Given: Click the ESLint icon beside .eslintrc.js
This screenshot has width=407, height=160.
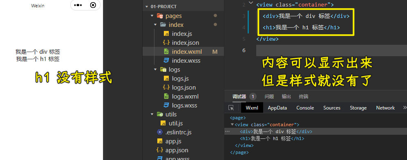Looking at the screenshot, I should pos(160,132).
